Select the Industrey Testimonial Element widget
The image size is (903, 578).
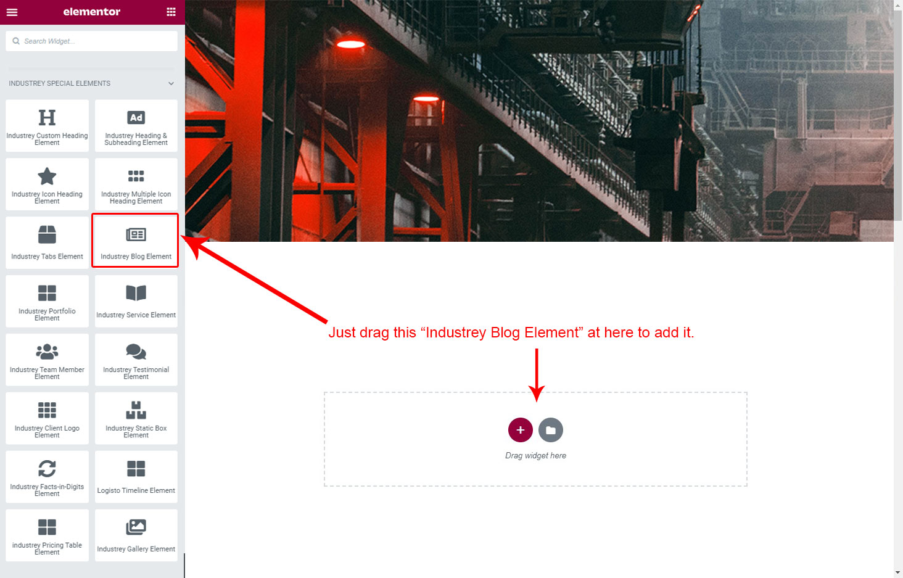point(136,360)
